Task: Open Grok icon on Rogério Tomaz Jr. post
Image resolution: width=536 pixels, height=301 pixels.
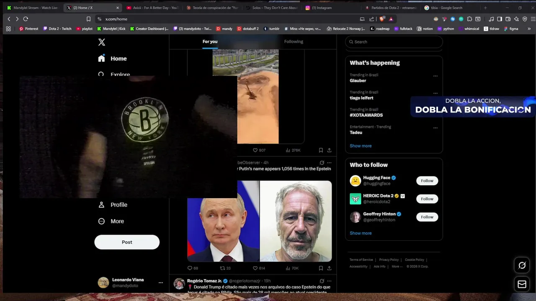Action: coord(322,281)
